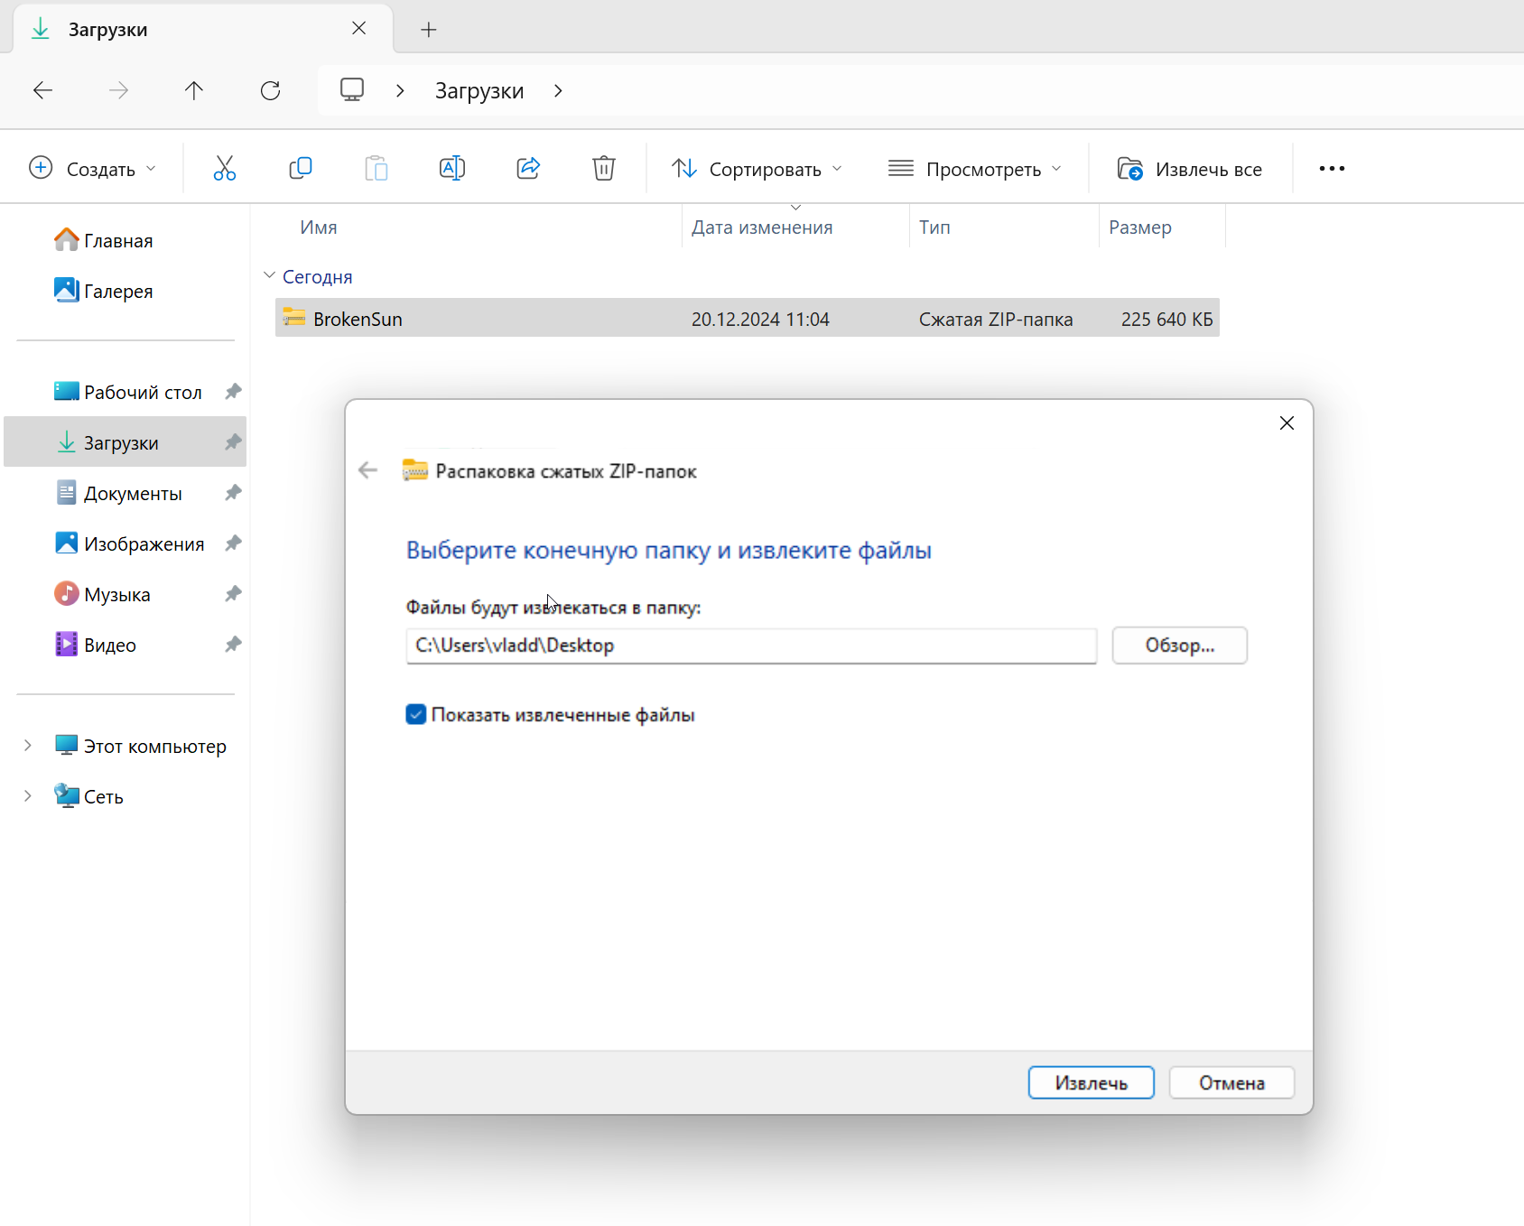Click the 20.12.2024 11:04 date cell

click(760, 319)
